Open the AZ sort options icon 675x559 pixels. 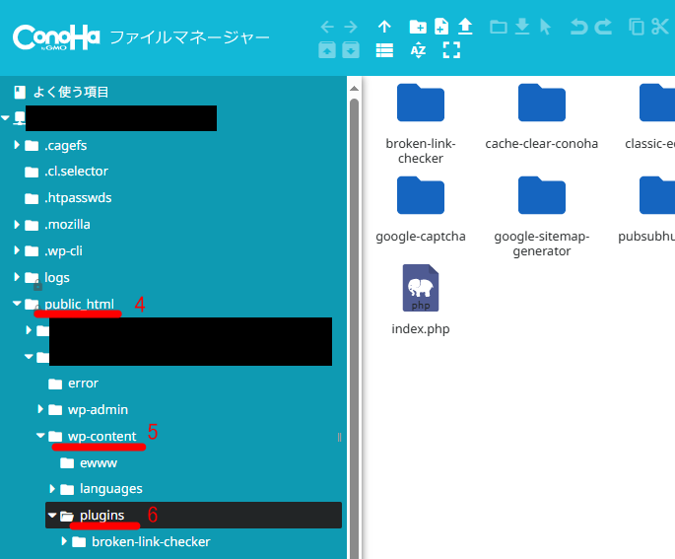coord(418,50)
